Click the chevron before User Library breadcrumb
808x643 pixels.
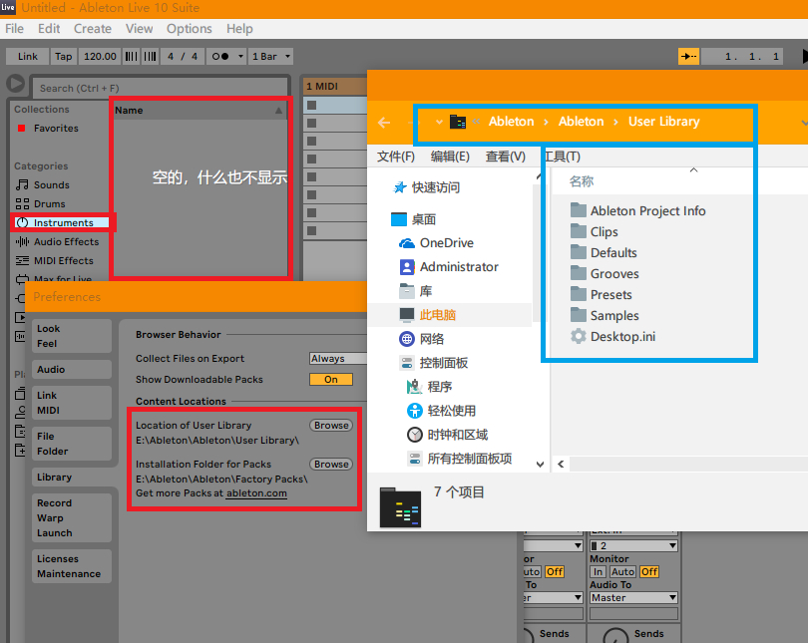tap(615, 122)
